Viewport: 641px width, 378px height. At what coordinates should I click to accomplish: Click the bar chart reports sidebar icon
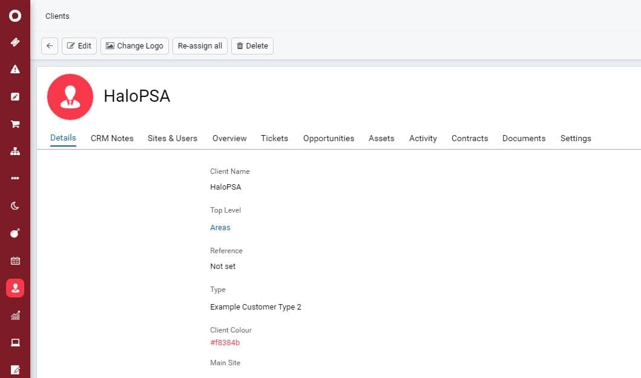15,316
